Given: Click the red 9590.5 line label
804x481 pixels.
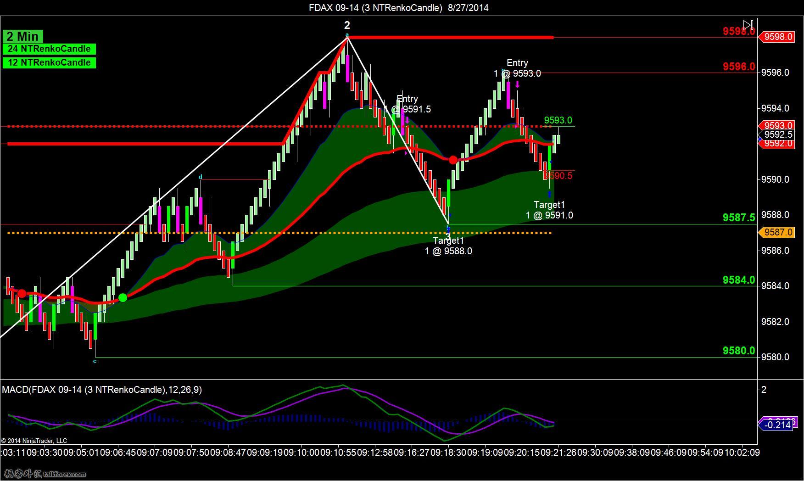Looking at the screenshot, I should click(558, 175).
